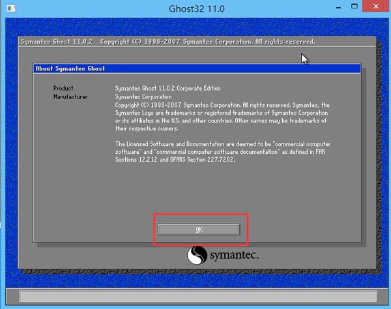Screen dimensions: 391x309
Task: Select the 'Symantec Ghost 11.0.2 Corporate Edition' text
Action: pos(168,88)
